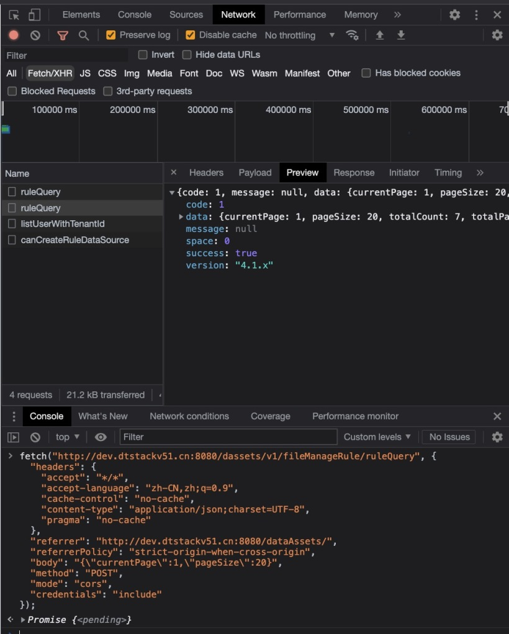This screenshot has width=509, height=634.
Task: Enable the Invert filter checkbox
Action: point(143,55)
